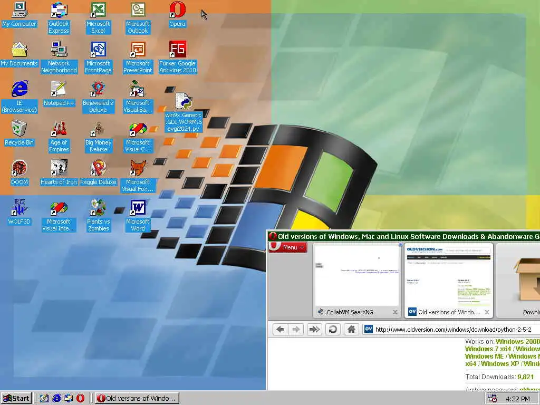Open the Opera Menu dropdown

tap(288, 247)
